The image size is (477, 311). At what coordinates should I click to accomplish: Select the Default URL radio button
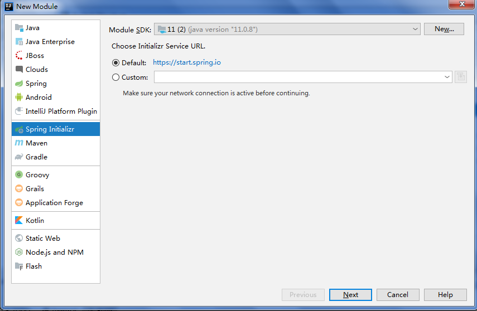(115, 62)
